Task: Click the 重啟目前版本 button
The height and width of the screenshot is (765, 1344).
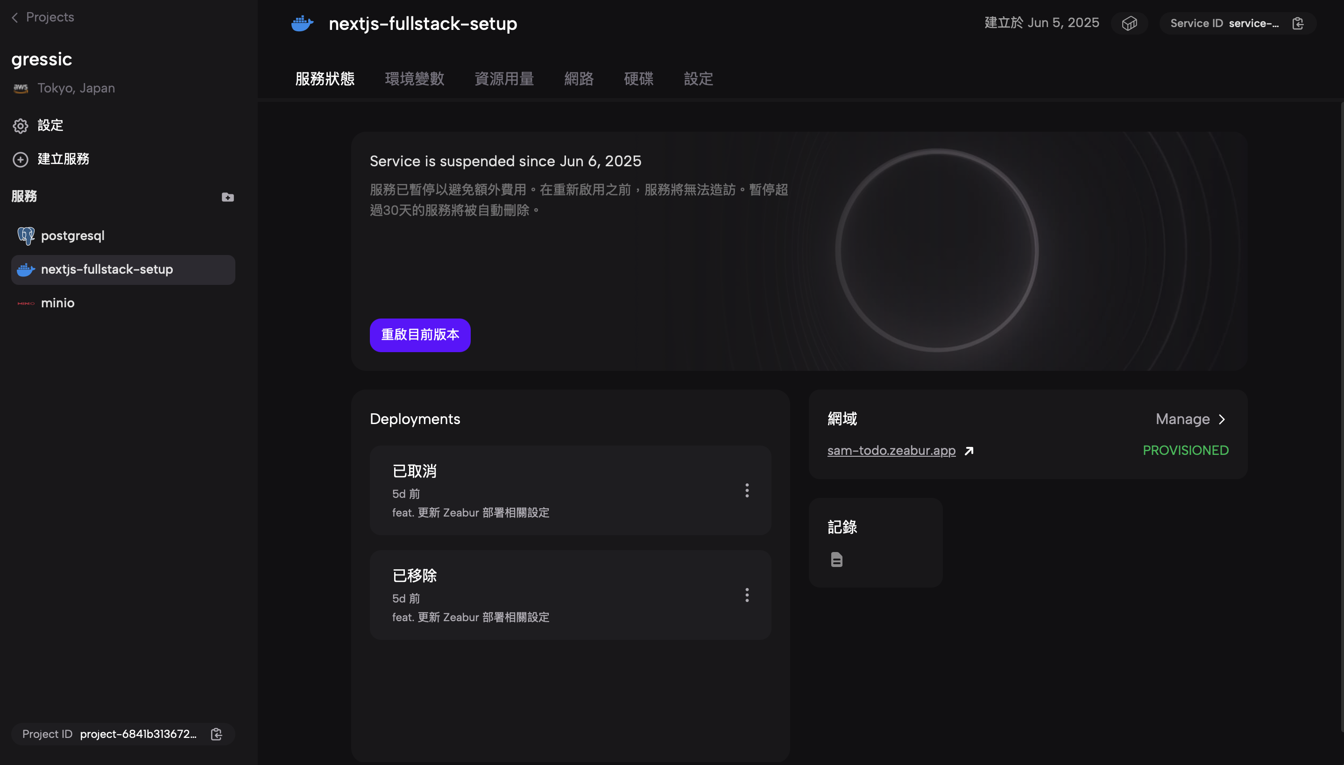Action: (x=420, y=335)
